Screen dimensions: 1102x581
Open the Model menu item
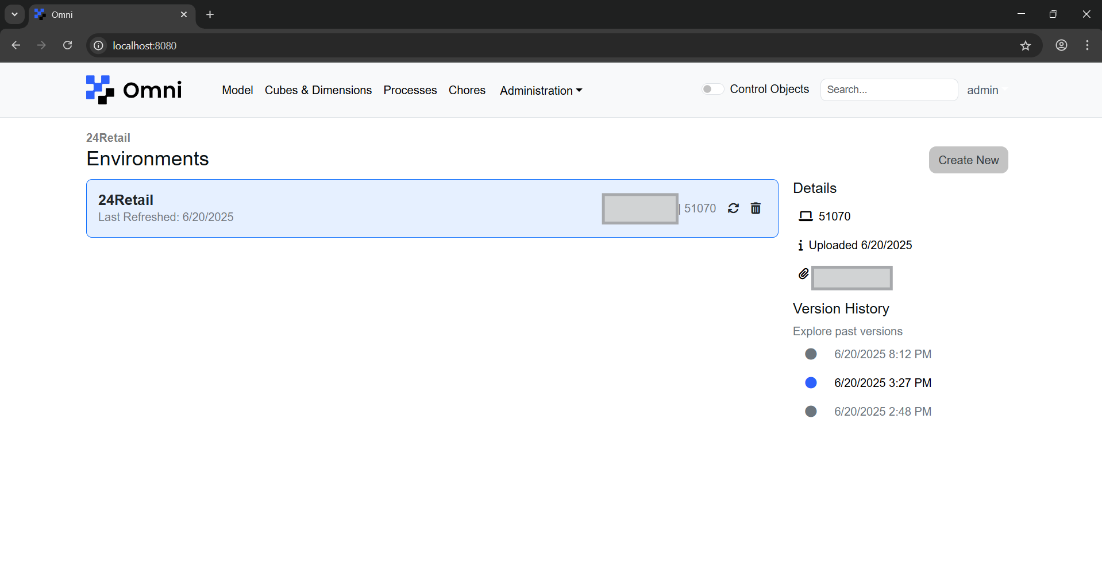point(237,90)
